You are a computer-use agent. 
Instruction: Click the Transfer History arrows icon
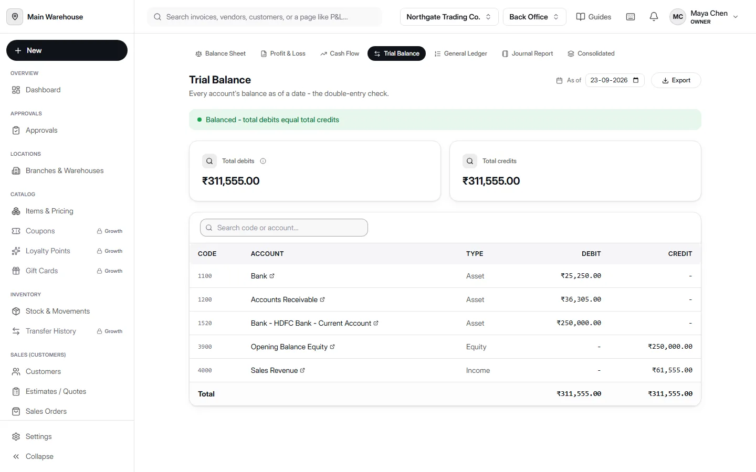point(16,331)
